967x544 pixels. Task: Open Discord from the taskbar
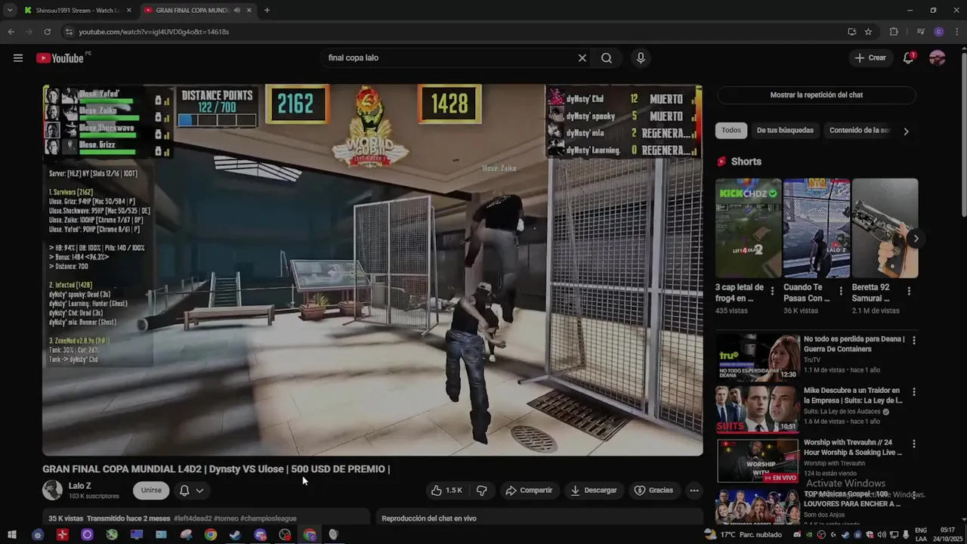click(x=261, y=535)
